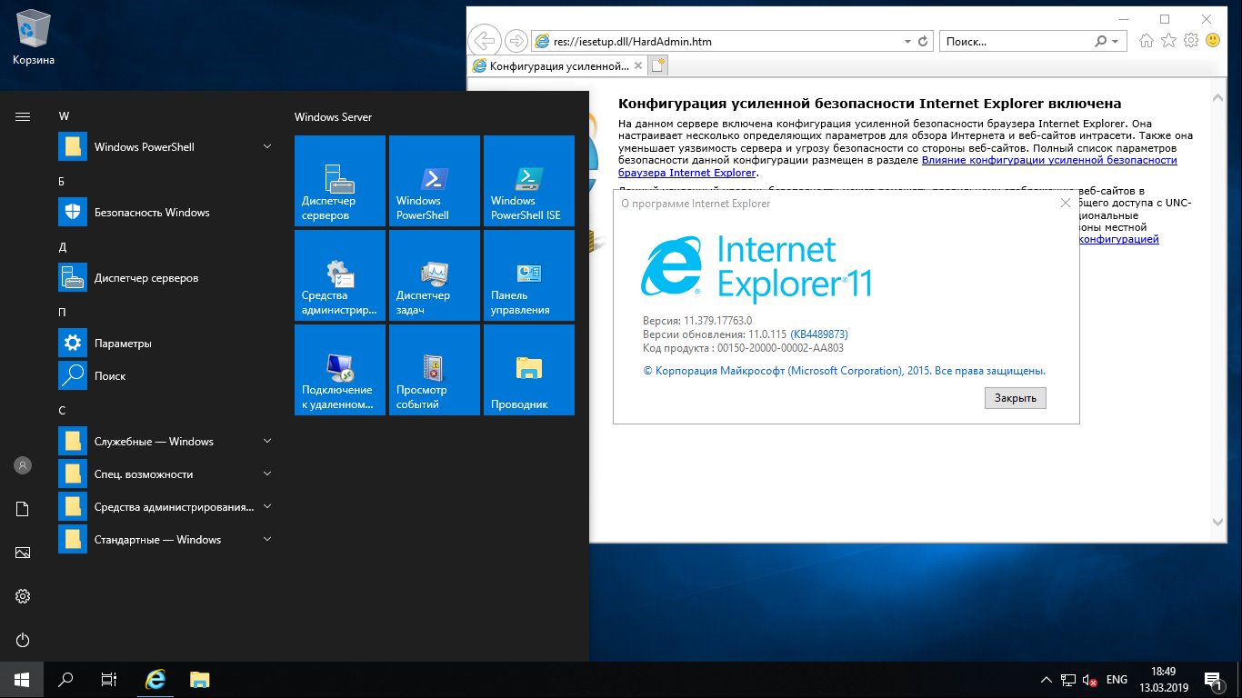Go forward in Internet Explorer
This screenshot has width=1242, height=698.
[516, 41]
